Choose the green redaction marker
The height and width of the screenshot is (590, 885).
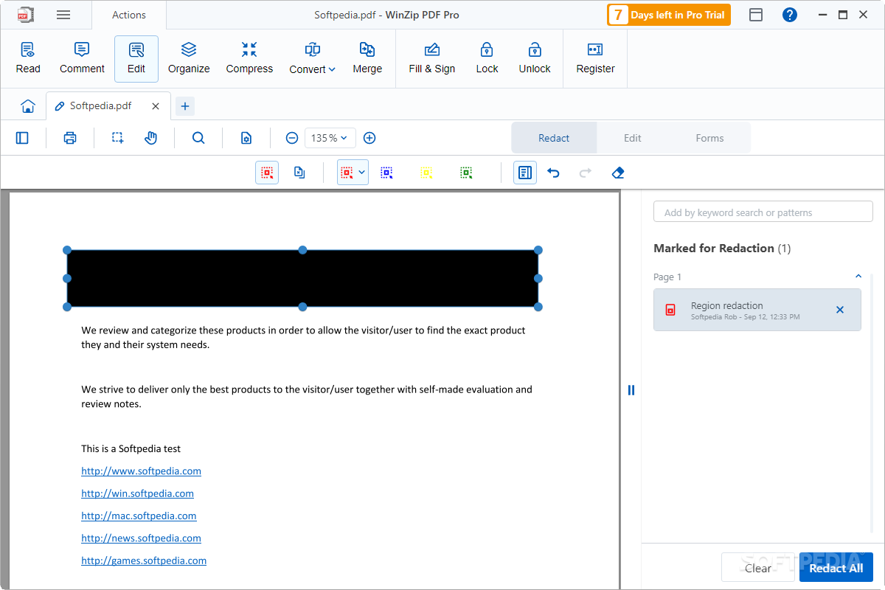pos(466,173)
